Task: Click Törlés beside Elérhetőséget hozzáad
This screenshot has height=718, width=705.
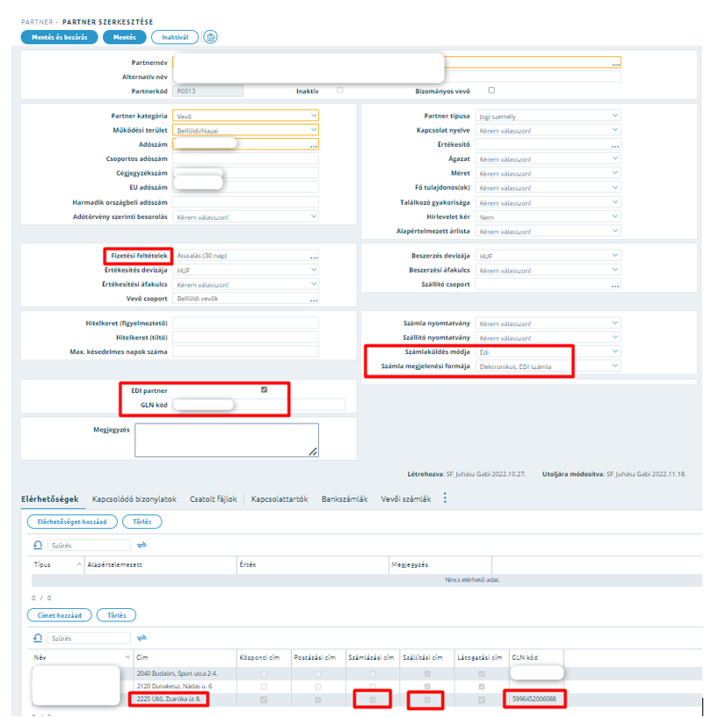Action: 142,521
